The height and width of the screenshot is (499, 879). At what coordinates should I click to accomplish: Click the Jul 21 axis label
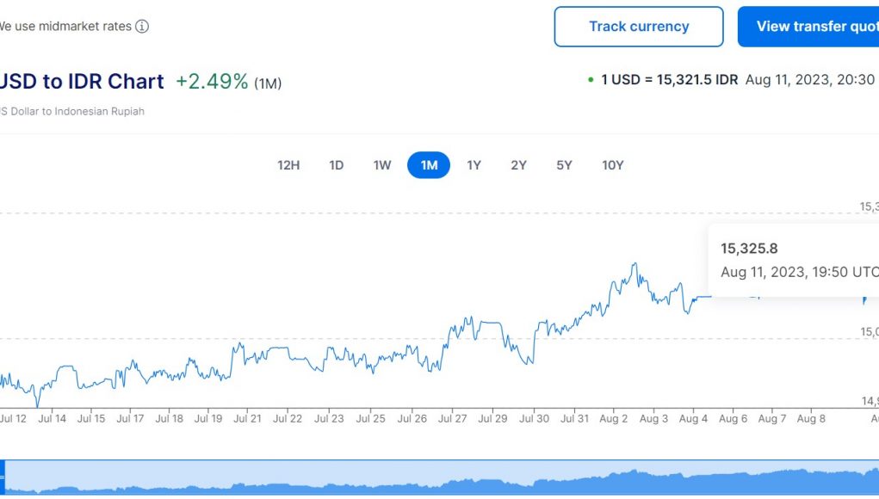248,419
